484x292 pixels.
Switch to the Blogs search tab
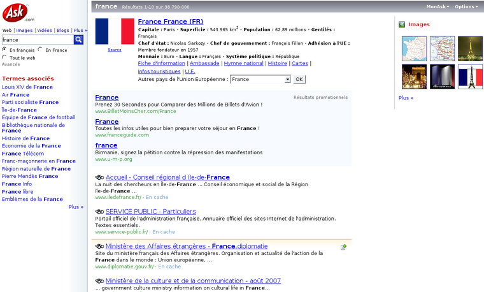62,30
